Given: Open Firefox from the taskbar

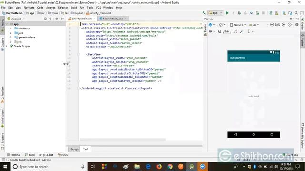Looking at the screenshot, I should tap(159, 167).
